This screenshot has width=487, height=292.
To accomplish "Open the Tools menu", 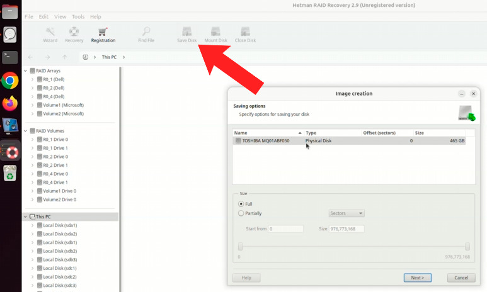I will 78,17.
